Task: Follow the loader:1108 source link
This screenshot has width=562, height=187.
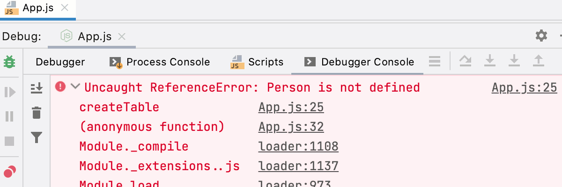Action: [298, 146]
